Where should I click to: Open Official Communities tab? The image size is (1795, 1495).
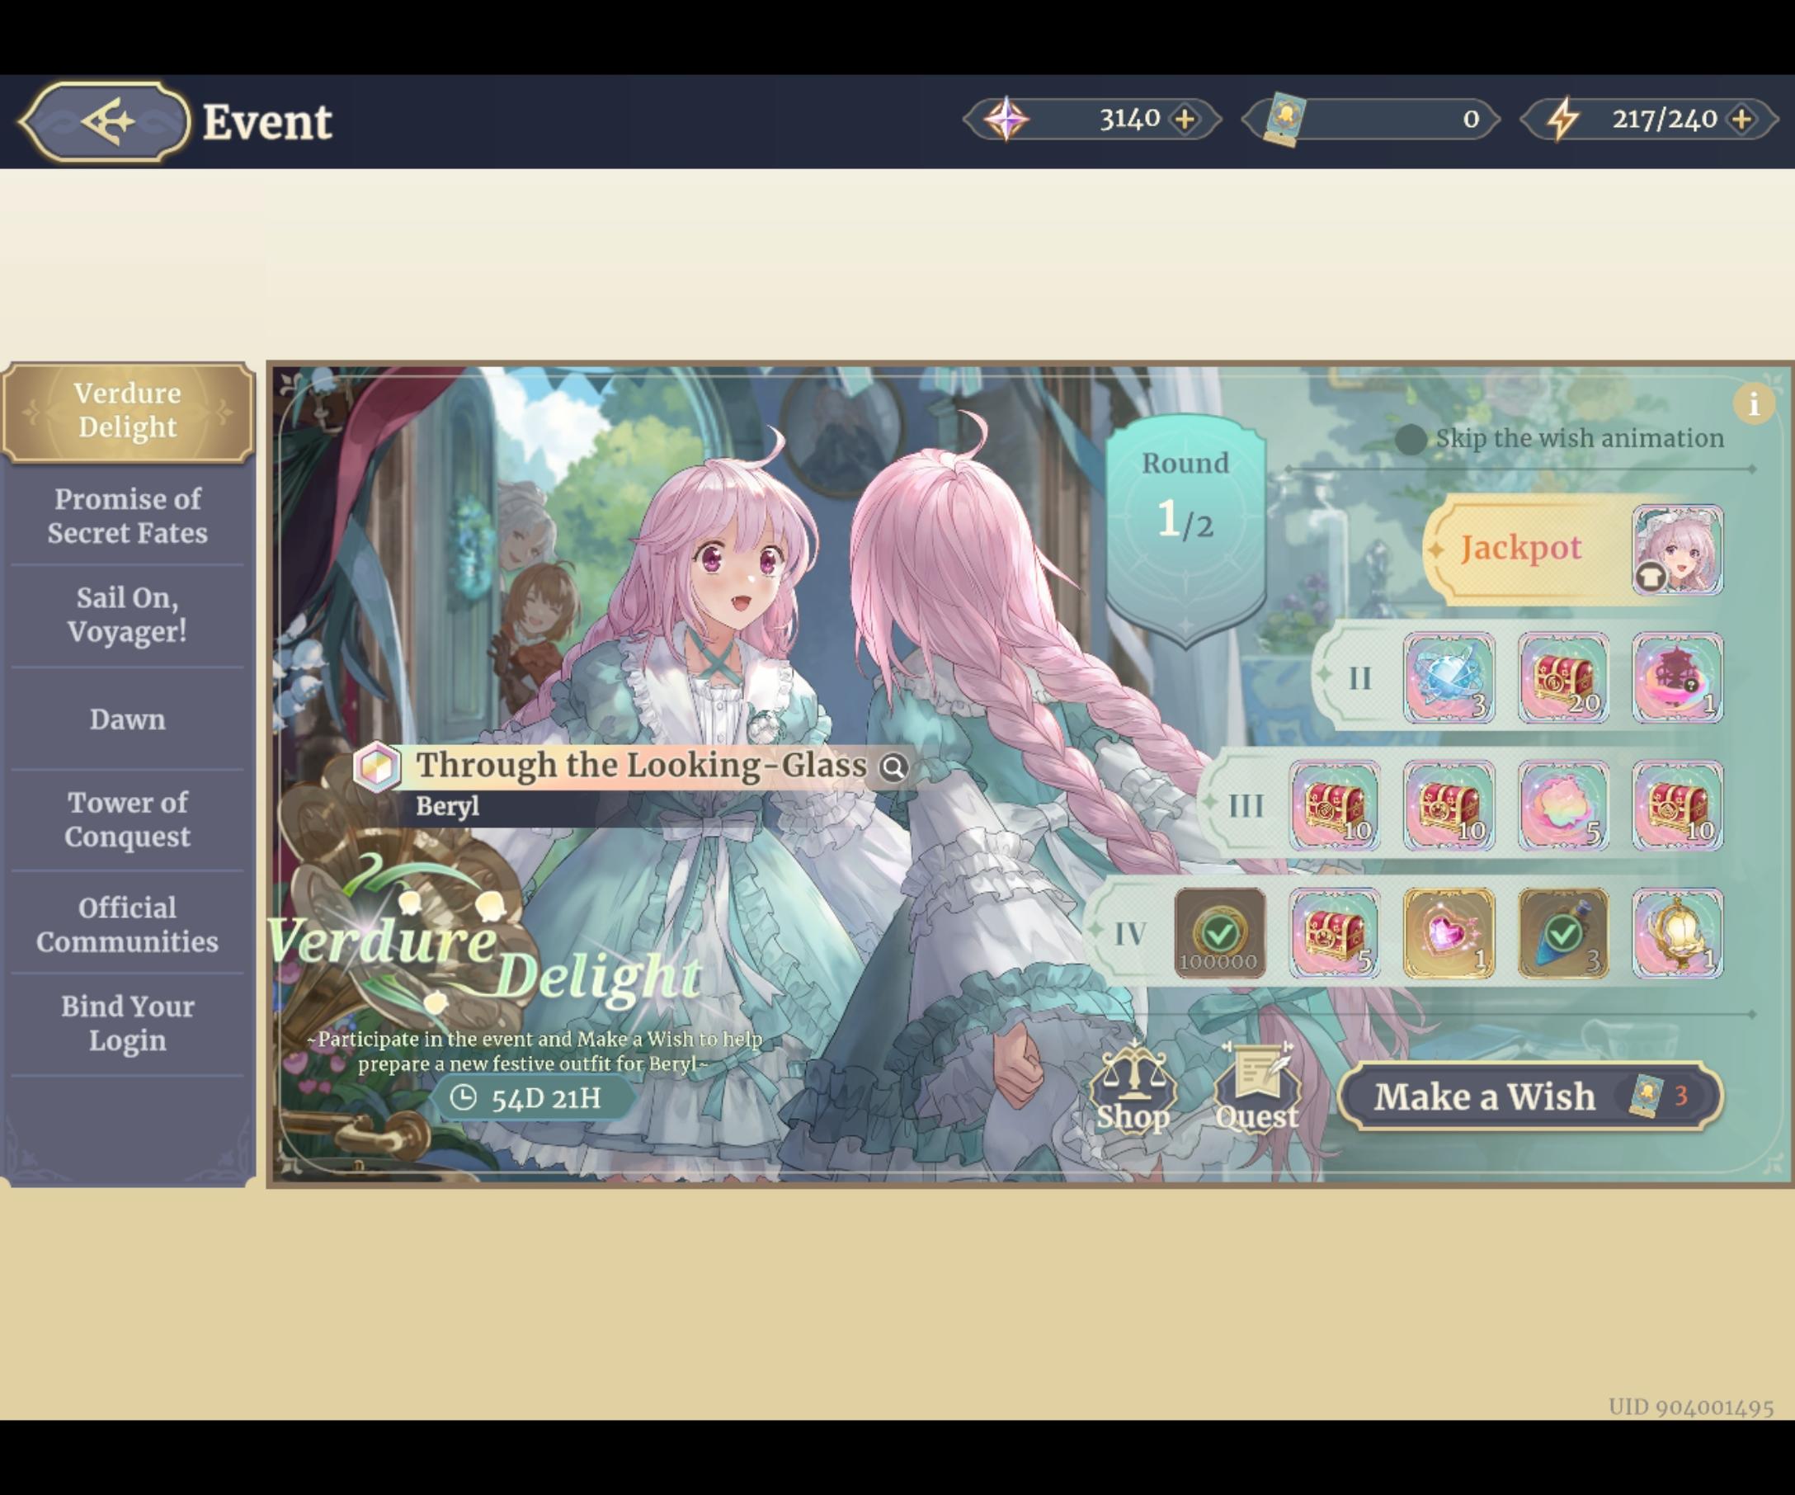click(x=127, y=924)
